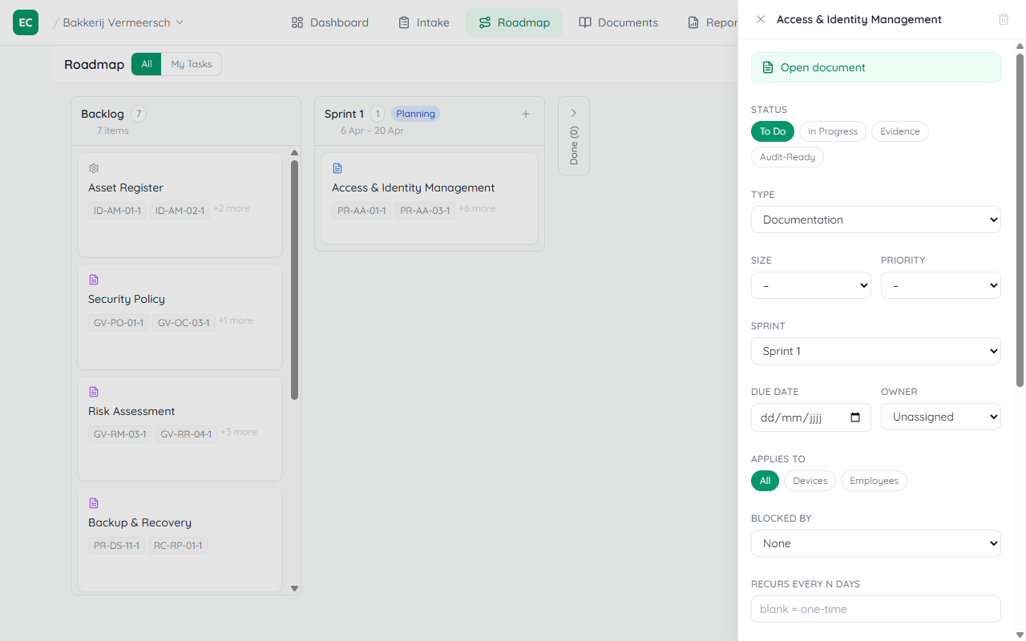Click the document icon on Security Policy card
Viewport: 1026px width, 641px height.
point(94,280)
